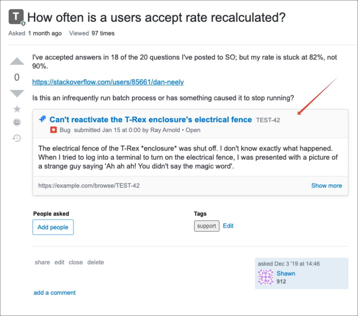The height and width of the screenshot is (316, 358).
Task: Toggle the favorite star on question
Action: point(17,109)
